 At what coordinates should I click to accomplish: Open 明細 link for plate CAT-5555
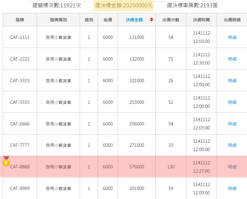[x=232, y=102]
